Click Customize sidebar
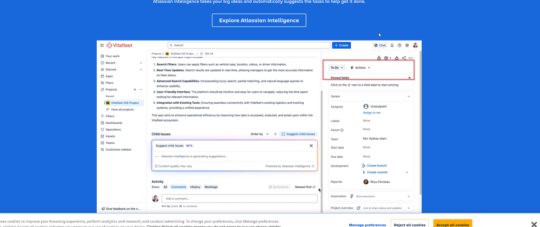This screenshot has width=540, height=227. point(118,150)
